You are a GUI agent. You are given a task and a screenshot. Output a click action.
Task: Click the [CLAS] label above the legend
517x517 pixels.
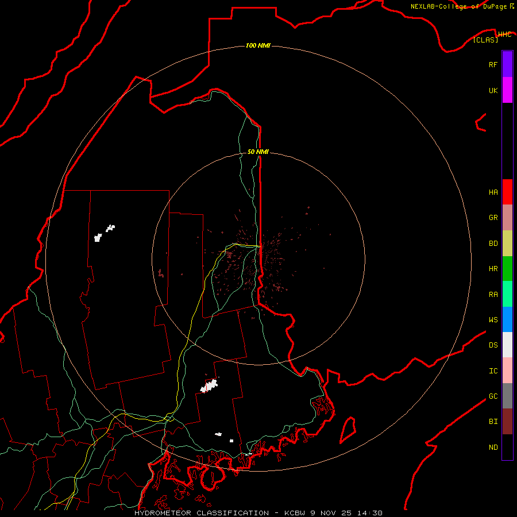coord(485,40)
